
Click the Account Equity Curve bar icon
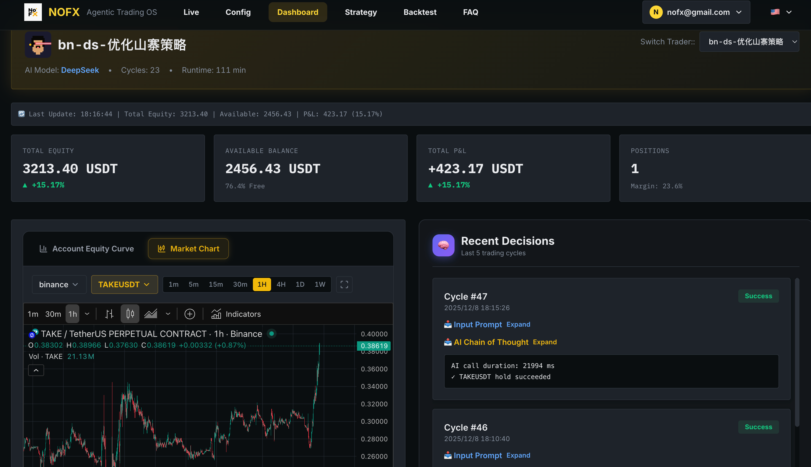(43, 249)
